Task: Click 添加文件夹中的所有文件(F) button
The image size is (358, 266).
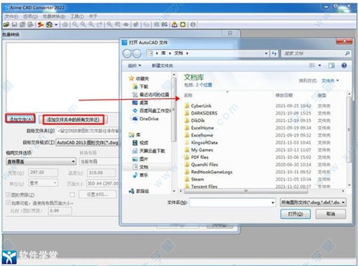Action: pyautogui.click(x=73, y=120)
